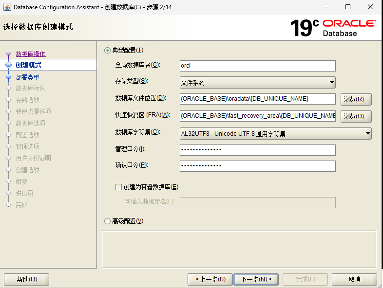Click the 存储选项 step text
The height and width of the screenshot is (288, 383).
coord(28,100)
